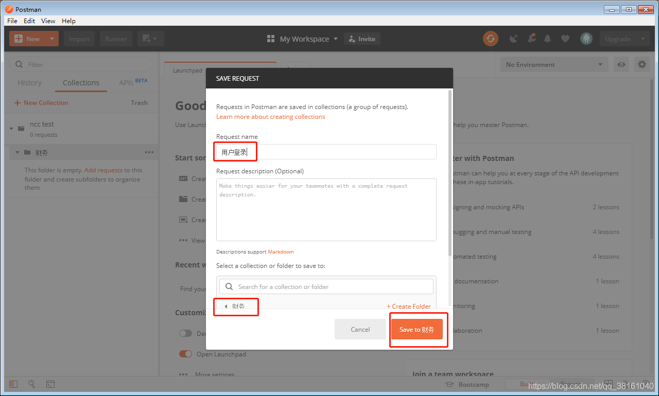Focus the Request description text area

326,210
